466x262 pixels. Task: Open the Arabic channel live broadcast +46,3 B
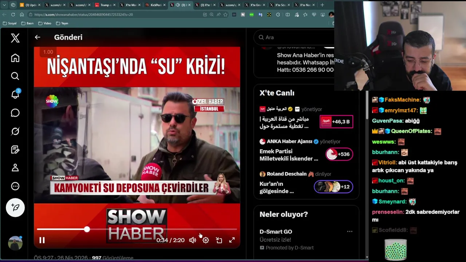(x=336, y=122)
